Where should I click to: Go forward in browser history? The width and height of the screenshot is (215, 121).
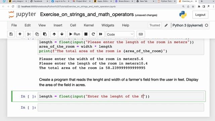click(x=8, y=6)
